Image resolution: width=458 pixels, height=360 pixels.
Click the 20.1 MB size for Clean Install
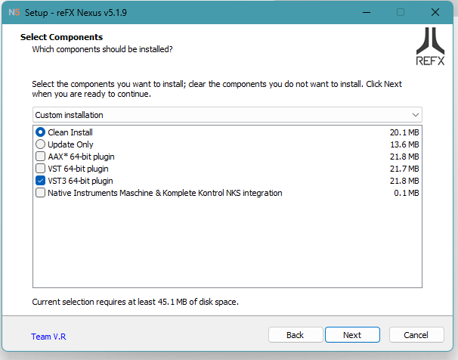coord(404,132)
